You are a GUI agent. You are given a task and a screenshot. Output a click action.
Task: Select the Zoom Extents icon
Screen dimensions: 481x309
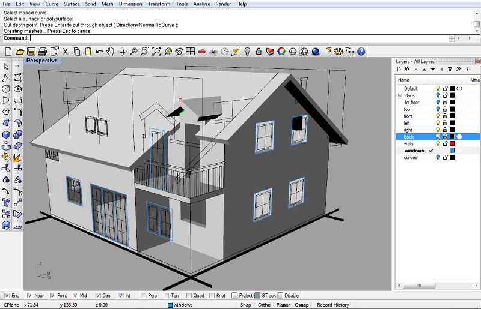click(x=156, y=52)
